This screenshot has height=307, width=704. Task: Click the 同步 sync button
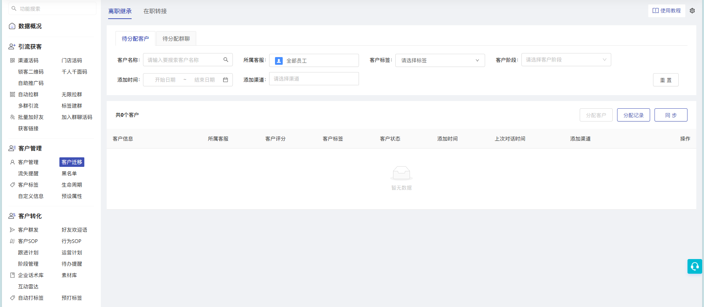point(671,115)
